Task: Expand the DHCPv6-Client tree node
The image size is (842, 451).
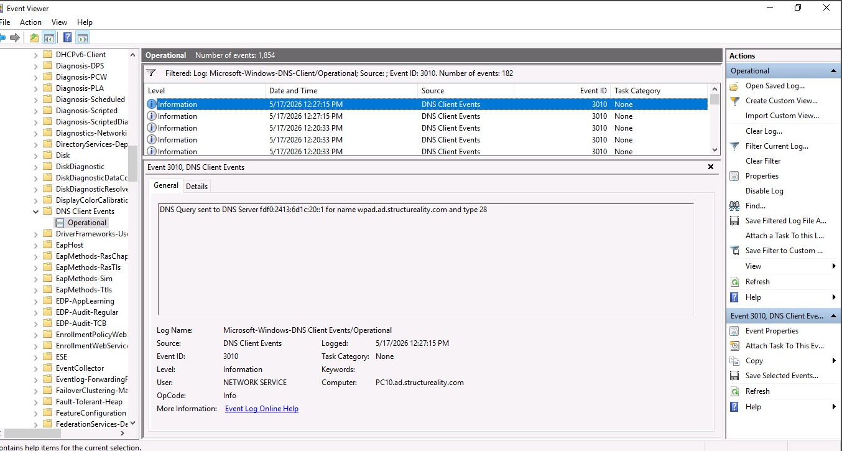Action: (x=36, y=55)
